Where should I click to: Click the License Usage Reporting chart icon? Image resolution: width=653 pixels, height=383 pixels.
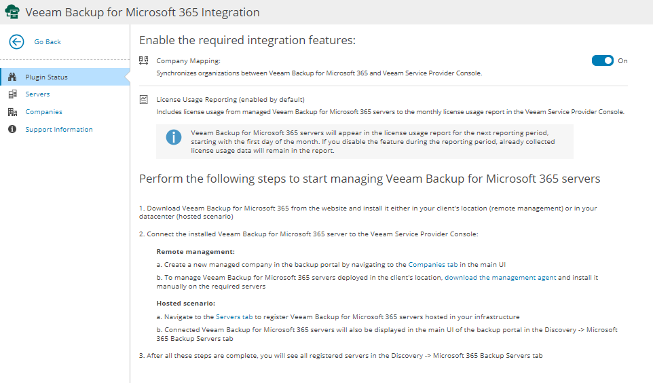pos(143,99)
